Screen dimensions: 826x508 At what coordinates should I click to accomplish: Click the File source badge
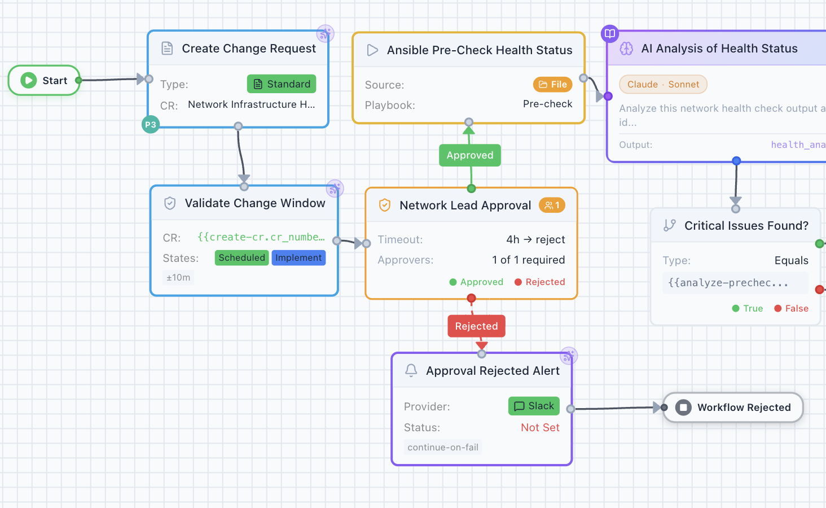point(553,85)
